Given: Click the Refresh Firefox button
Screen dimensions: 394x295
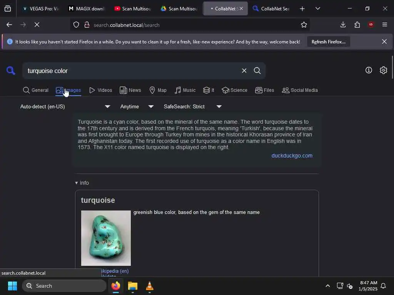Looking at the screenshot, I should coord(329,42).
